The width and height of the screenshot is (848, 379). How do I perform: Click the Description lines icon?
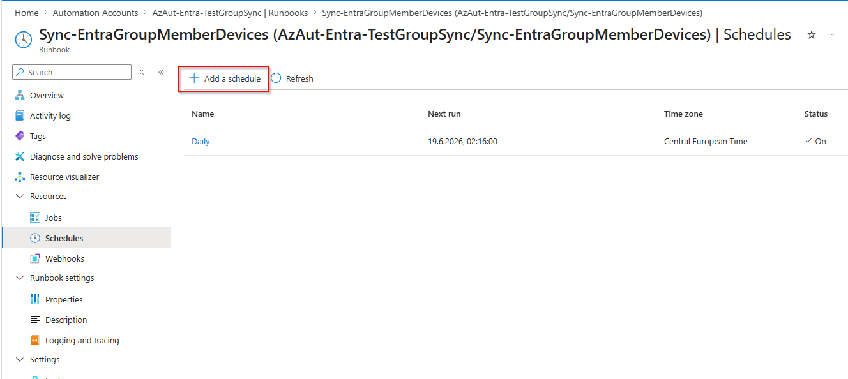[x=35, y=320]
